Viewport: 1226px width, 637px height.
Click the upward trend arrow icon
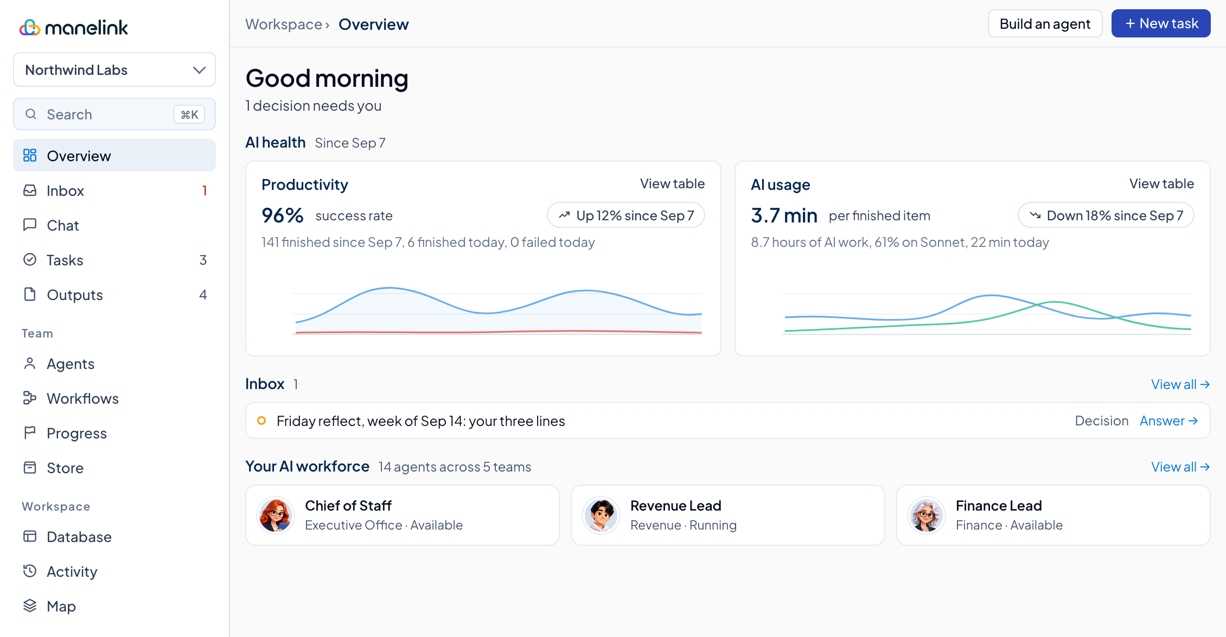tap(564, 215)
